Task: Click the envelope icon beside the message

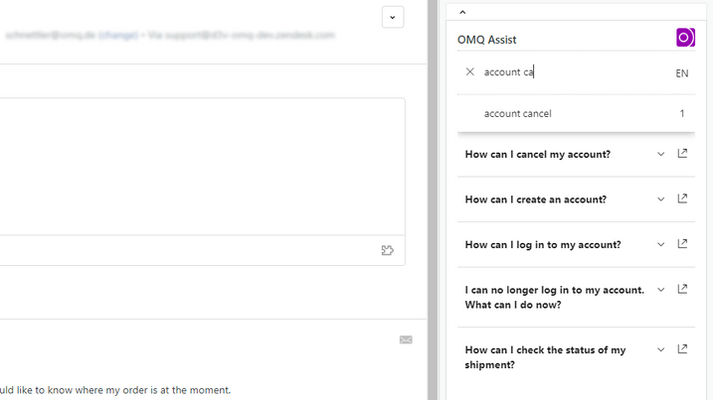Action: coord(406,339)
